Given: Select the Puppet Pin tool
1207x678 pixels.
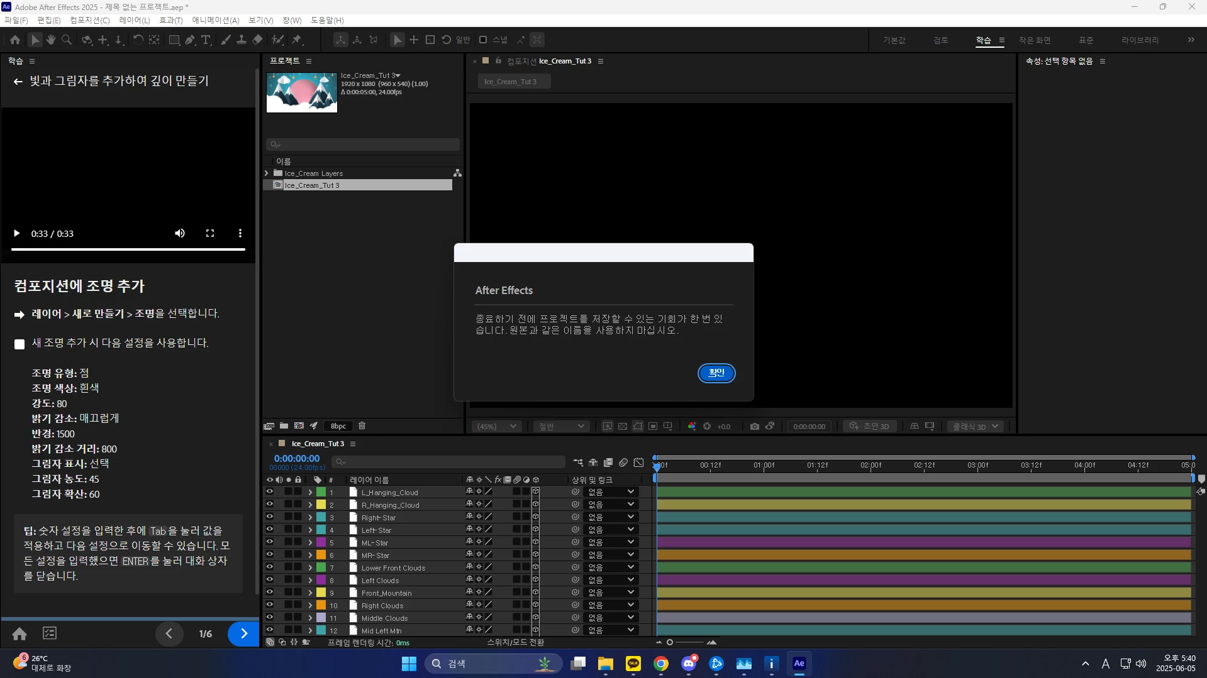Looking at the screenshot, I should click(297, 40).
